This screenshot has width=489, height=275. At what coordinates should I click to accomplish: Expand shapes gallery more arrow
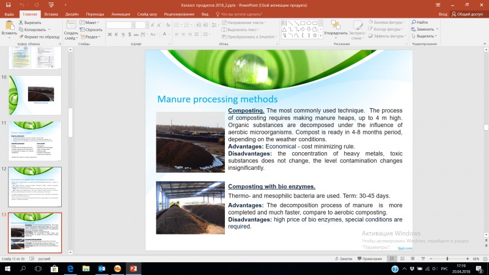point(320,36)
